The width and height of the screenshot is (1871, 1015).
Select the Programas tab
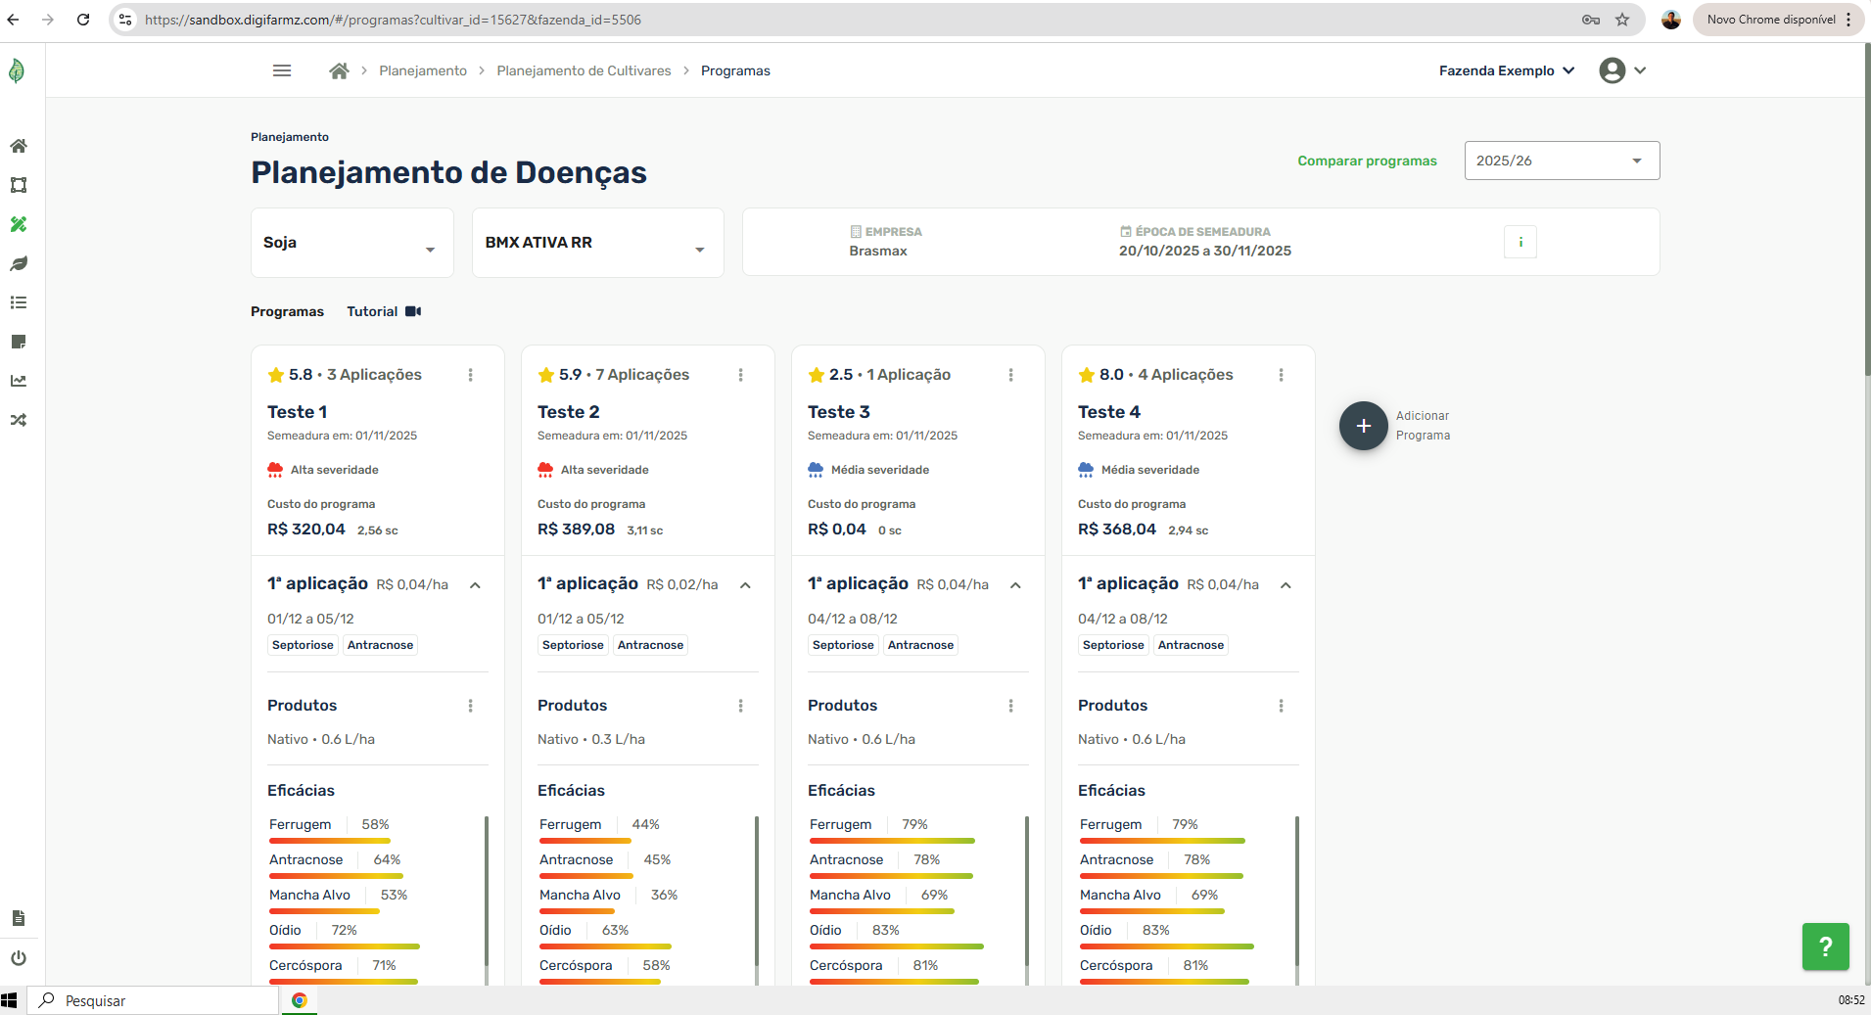(287, 311)
